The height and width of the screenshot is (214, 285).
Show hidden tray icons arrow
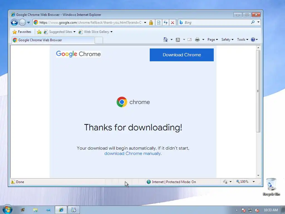(237, 210)
